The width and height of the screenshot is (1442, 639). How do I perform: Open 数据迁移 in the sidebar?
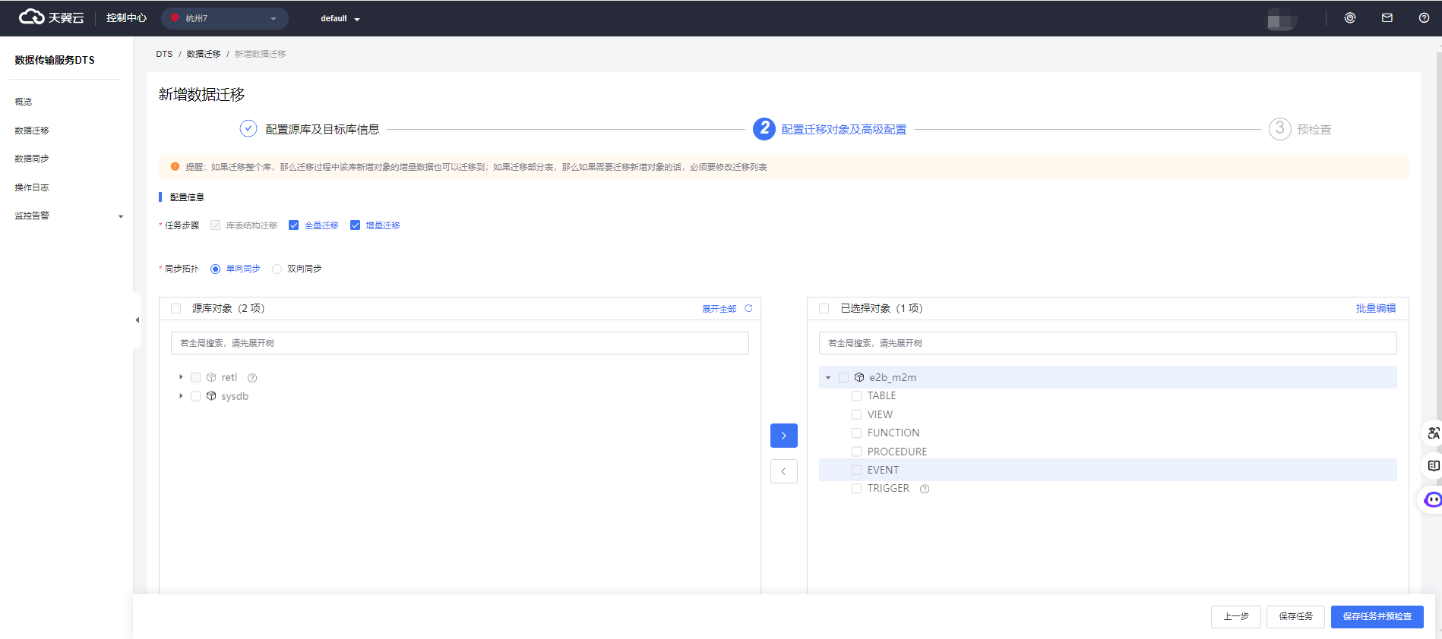tap(32, 131)
